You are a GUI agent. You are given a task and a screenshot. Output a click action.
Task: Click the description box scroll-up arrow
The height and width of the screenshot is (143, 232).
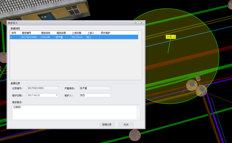[x=138, y=107]
